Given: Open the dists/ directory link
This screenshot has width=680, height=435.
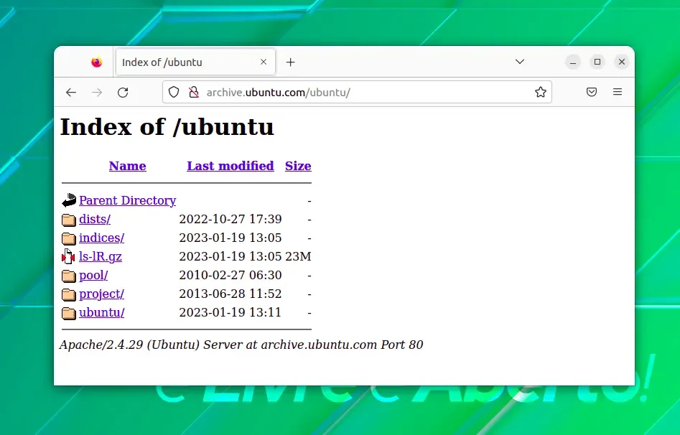Looking at the screenshot, I should point(95,219).
